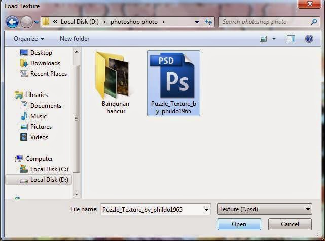Click Puzzle_Texture_by_phildo1965 file label

pos(173,107)
